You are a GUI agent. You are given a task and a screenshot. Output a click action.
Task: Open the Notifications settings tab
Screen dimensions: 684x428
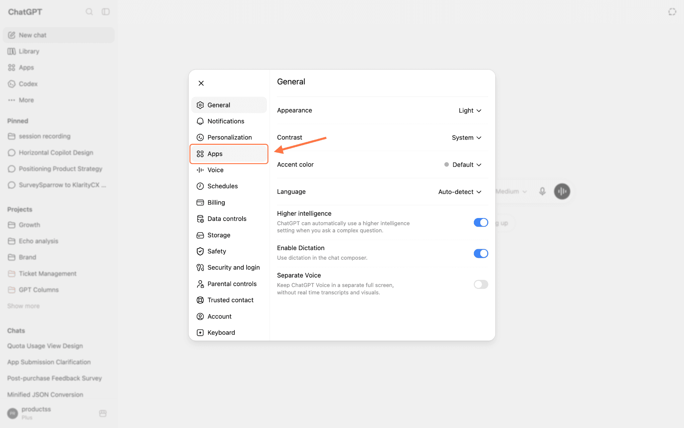point(229,121)
